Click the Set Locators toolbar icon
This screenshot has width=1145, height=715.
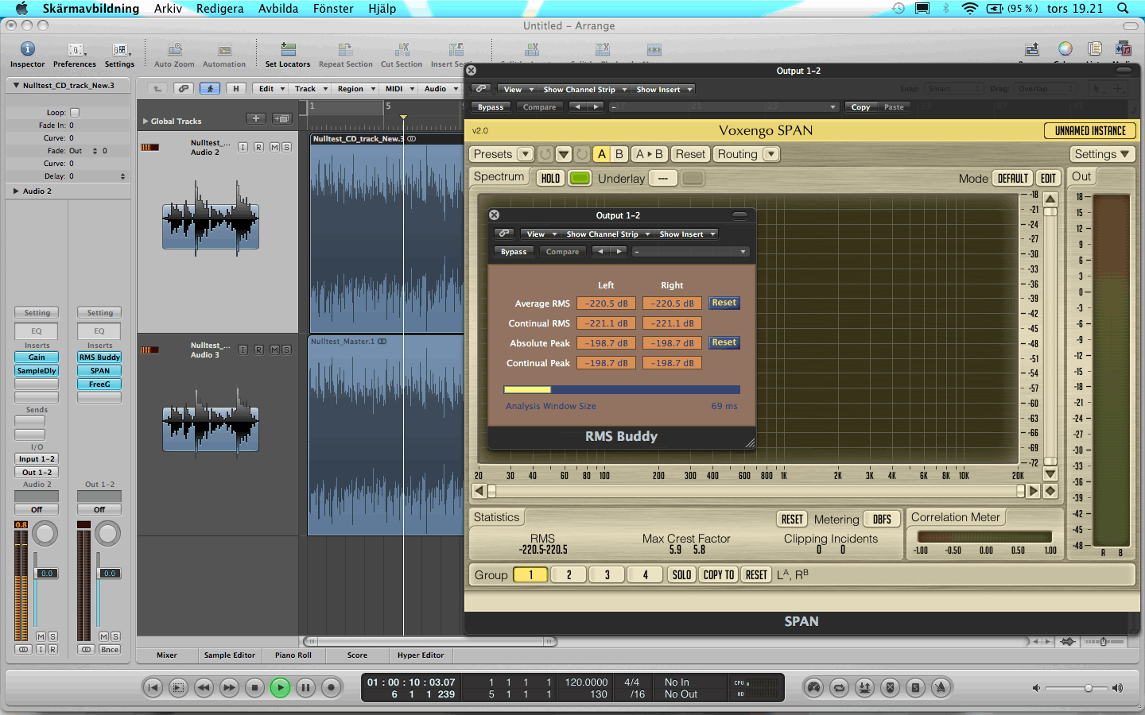coord(288,50)
